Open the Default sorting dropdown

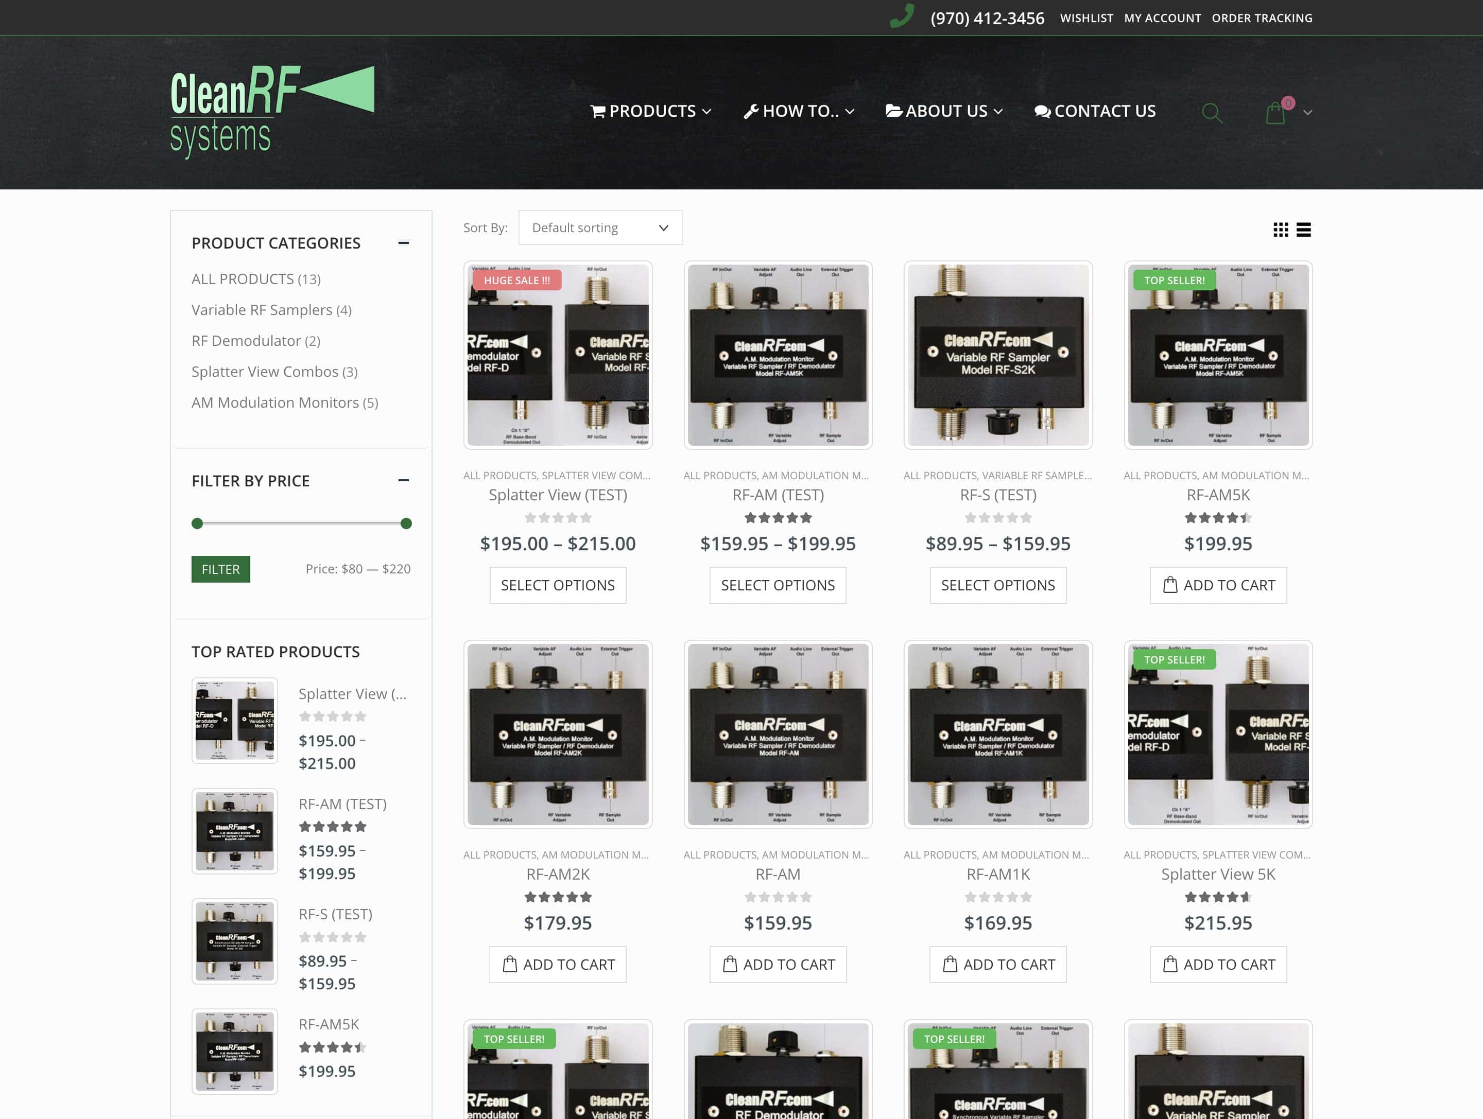600,228
